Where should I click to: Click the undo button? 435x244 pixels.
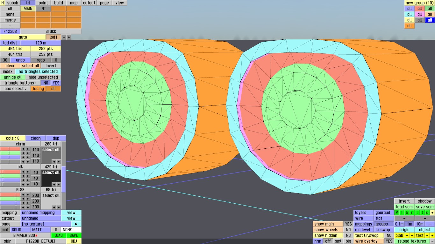click(x=20, y=60)
